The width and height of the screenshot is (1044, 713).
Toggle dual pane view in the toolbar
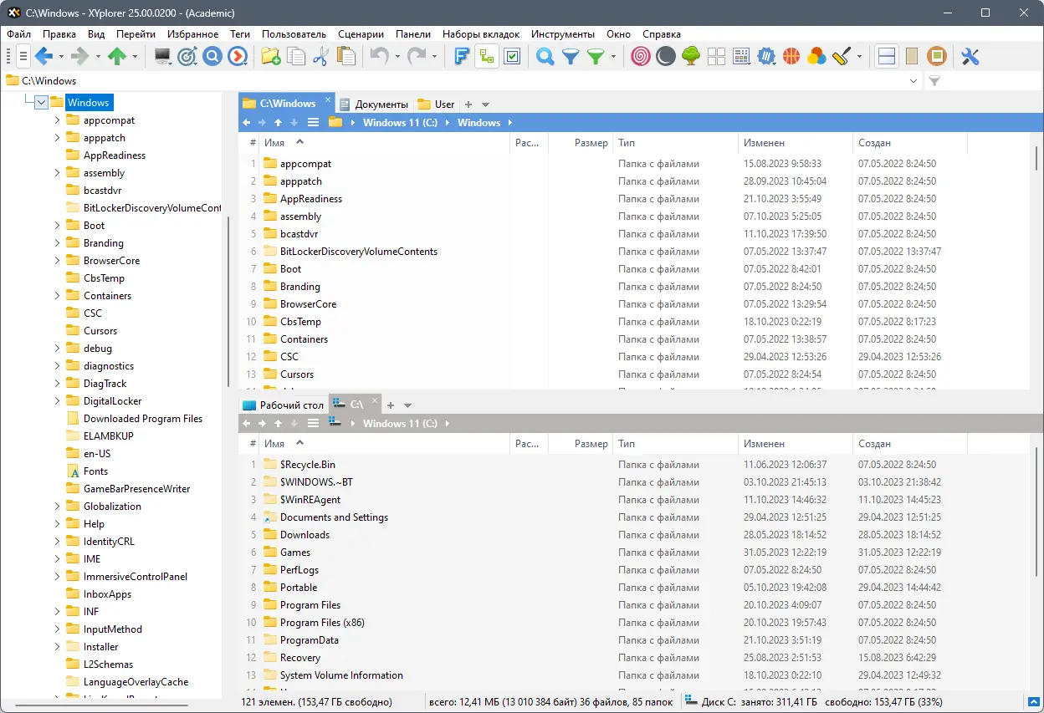point(886,56)
